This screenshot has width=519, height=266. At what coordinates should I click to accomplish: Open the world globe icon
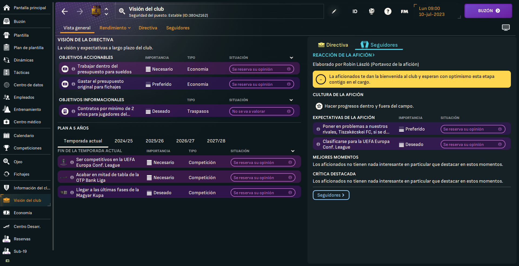point(372,11)
